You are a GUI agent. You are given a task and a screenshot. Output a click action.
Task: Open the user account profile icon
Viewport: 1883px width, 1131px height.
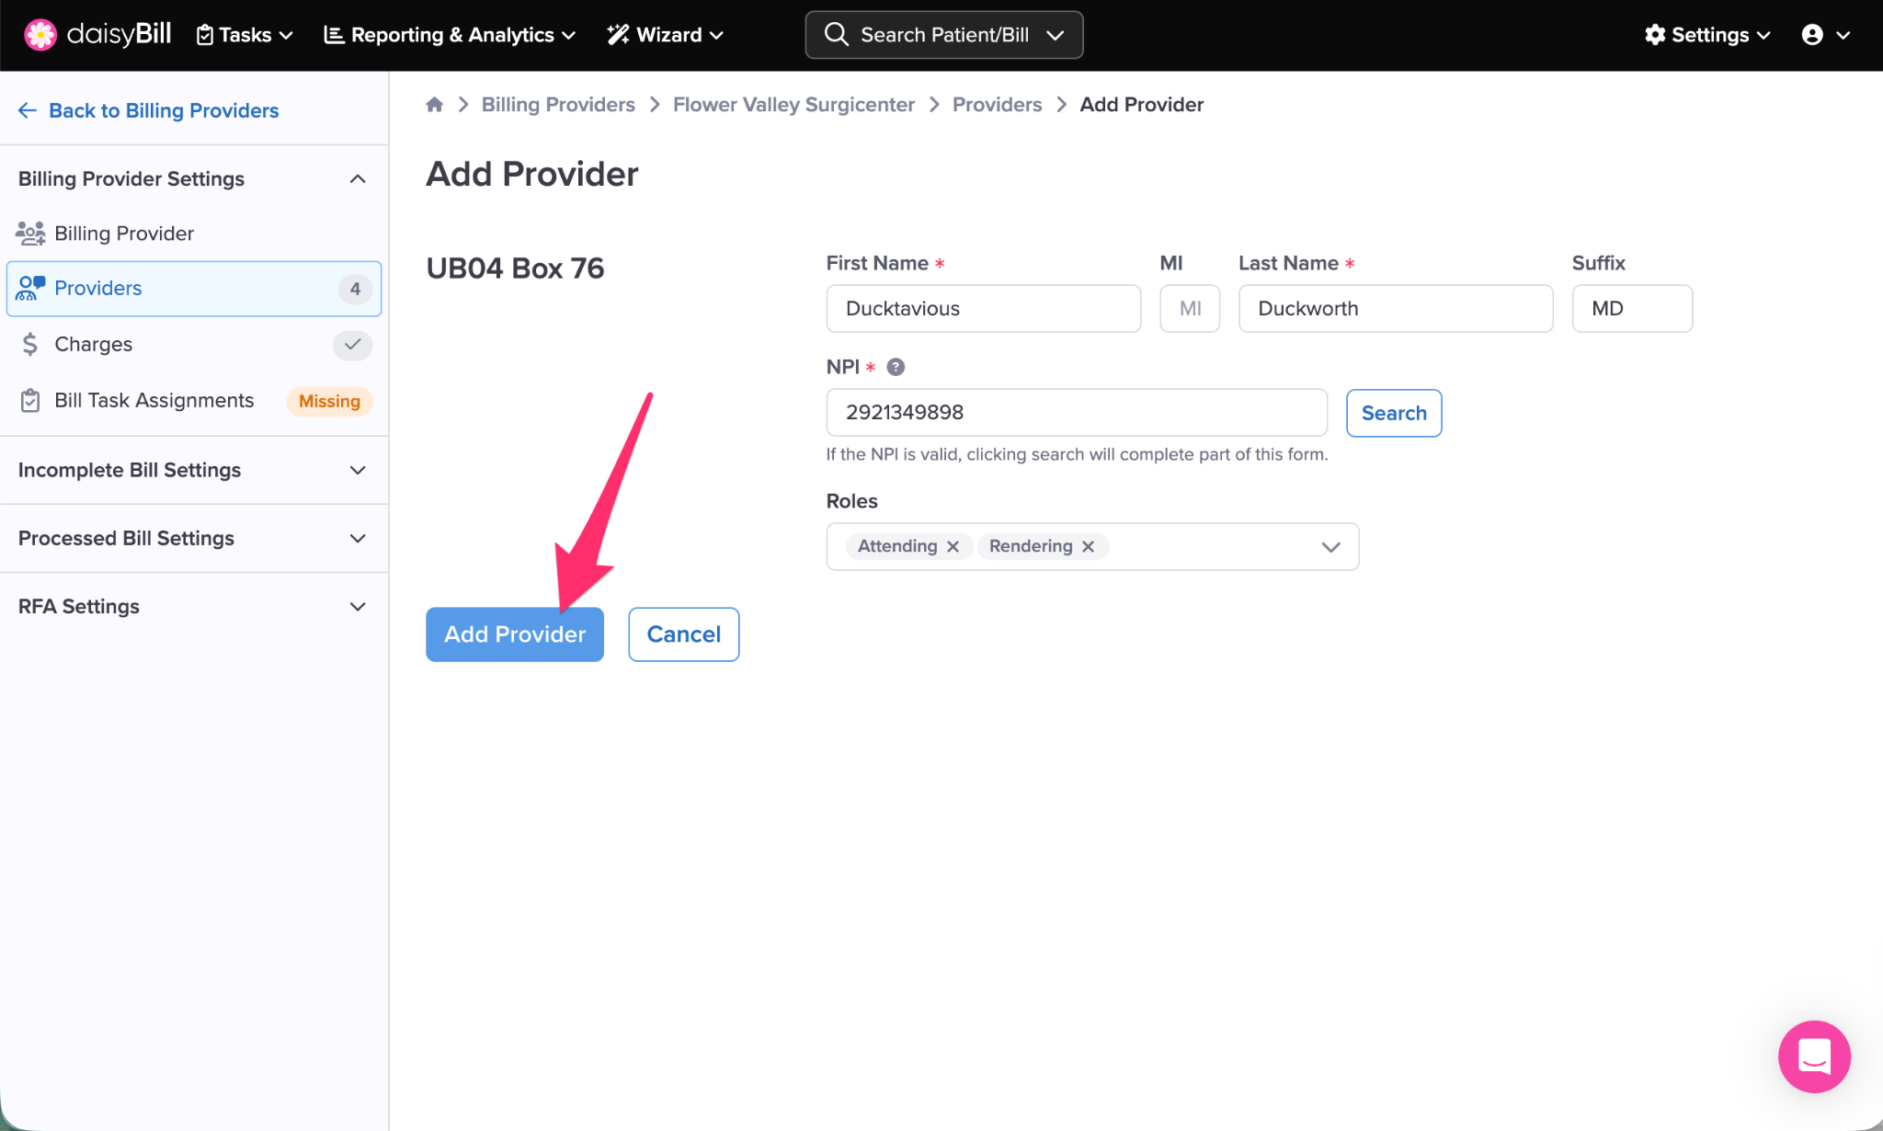coord(1812,35)
